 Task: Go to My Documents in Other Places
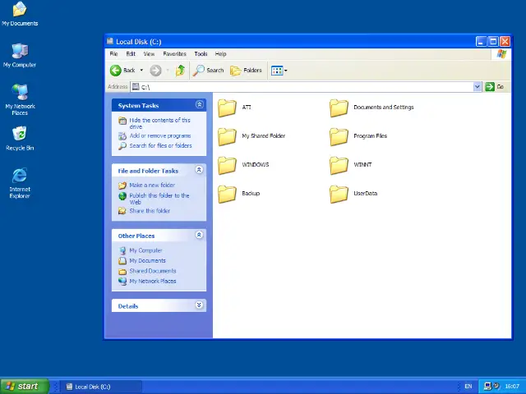147,261
